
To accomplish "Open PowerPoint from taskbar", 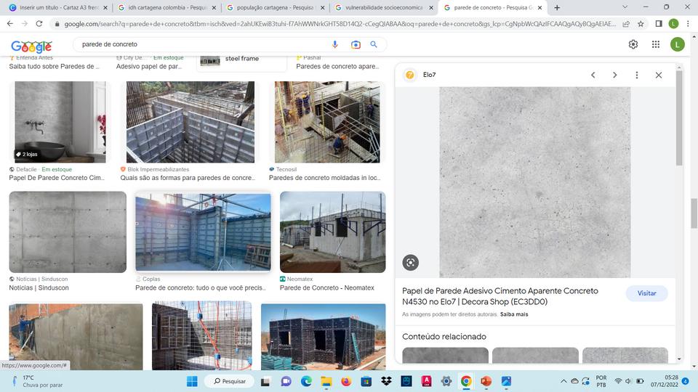I will pos(486,381).
